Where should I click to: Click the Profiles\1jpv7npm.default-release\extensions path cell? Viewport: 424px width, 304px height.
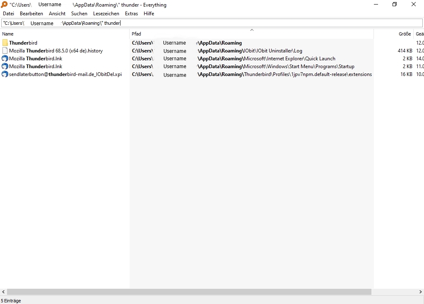click(x=251, y=74)
